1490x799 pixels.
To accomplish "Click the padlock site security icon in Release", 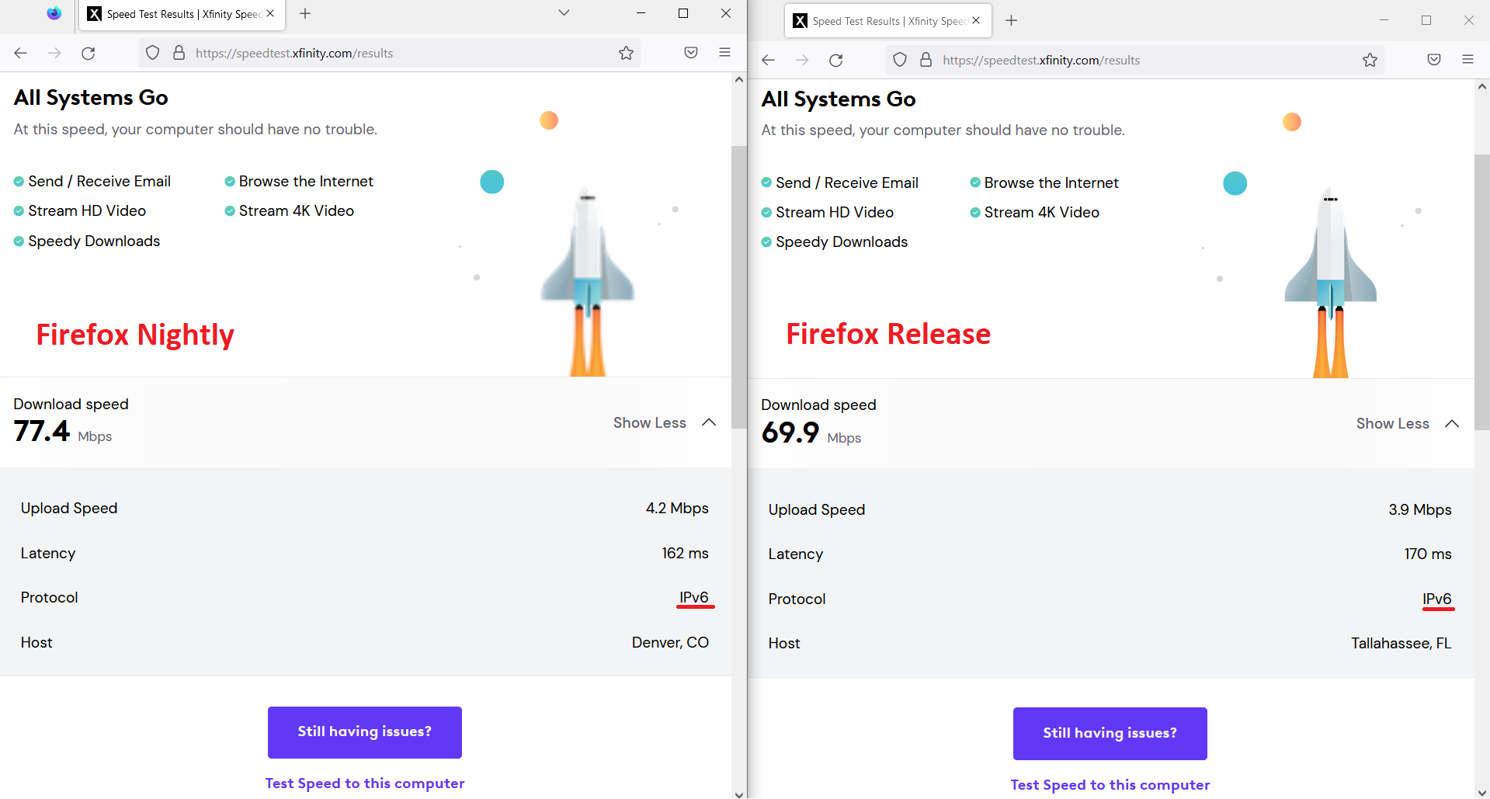I will pyautogui.click(x=926, y=59).
